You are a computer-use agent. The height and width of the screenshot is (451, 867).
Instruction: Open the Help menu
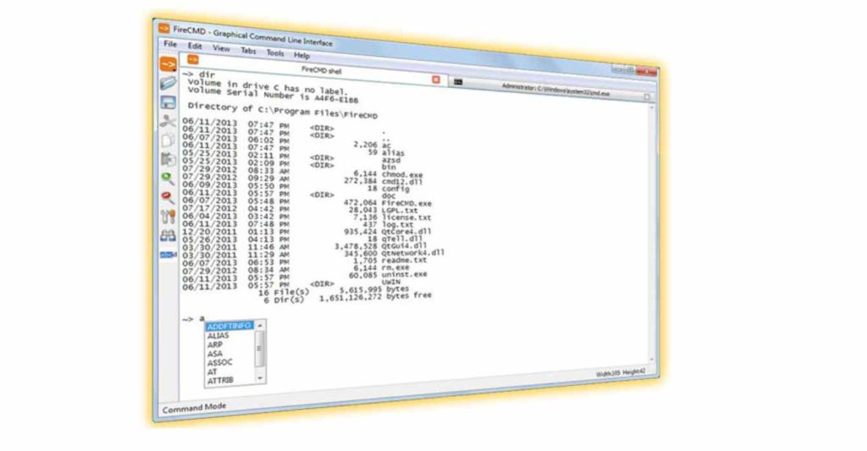(301, 55)
